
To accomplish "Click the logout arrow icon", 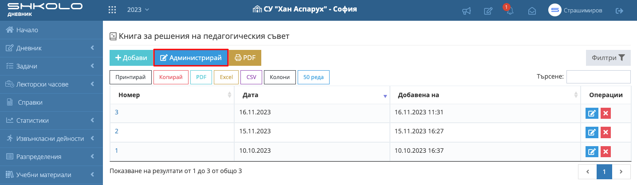I will point(620,11).
